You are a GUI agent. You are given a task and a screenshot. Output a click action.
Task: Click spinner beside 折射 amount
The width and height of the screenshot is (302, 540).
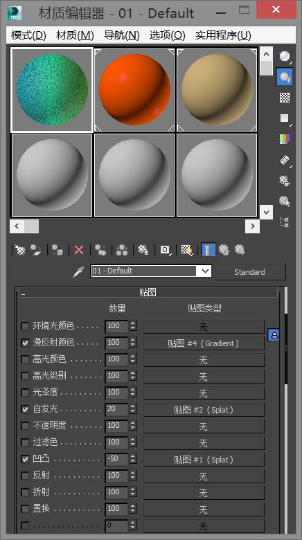[x=133, y=492]
